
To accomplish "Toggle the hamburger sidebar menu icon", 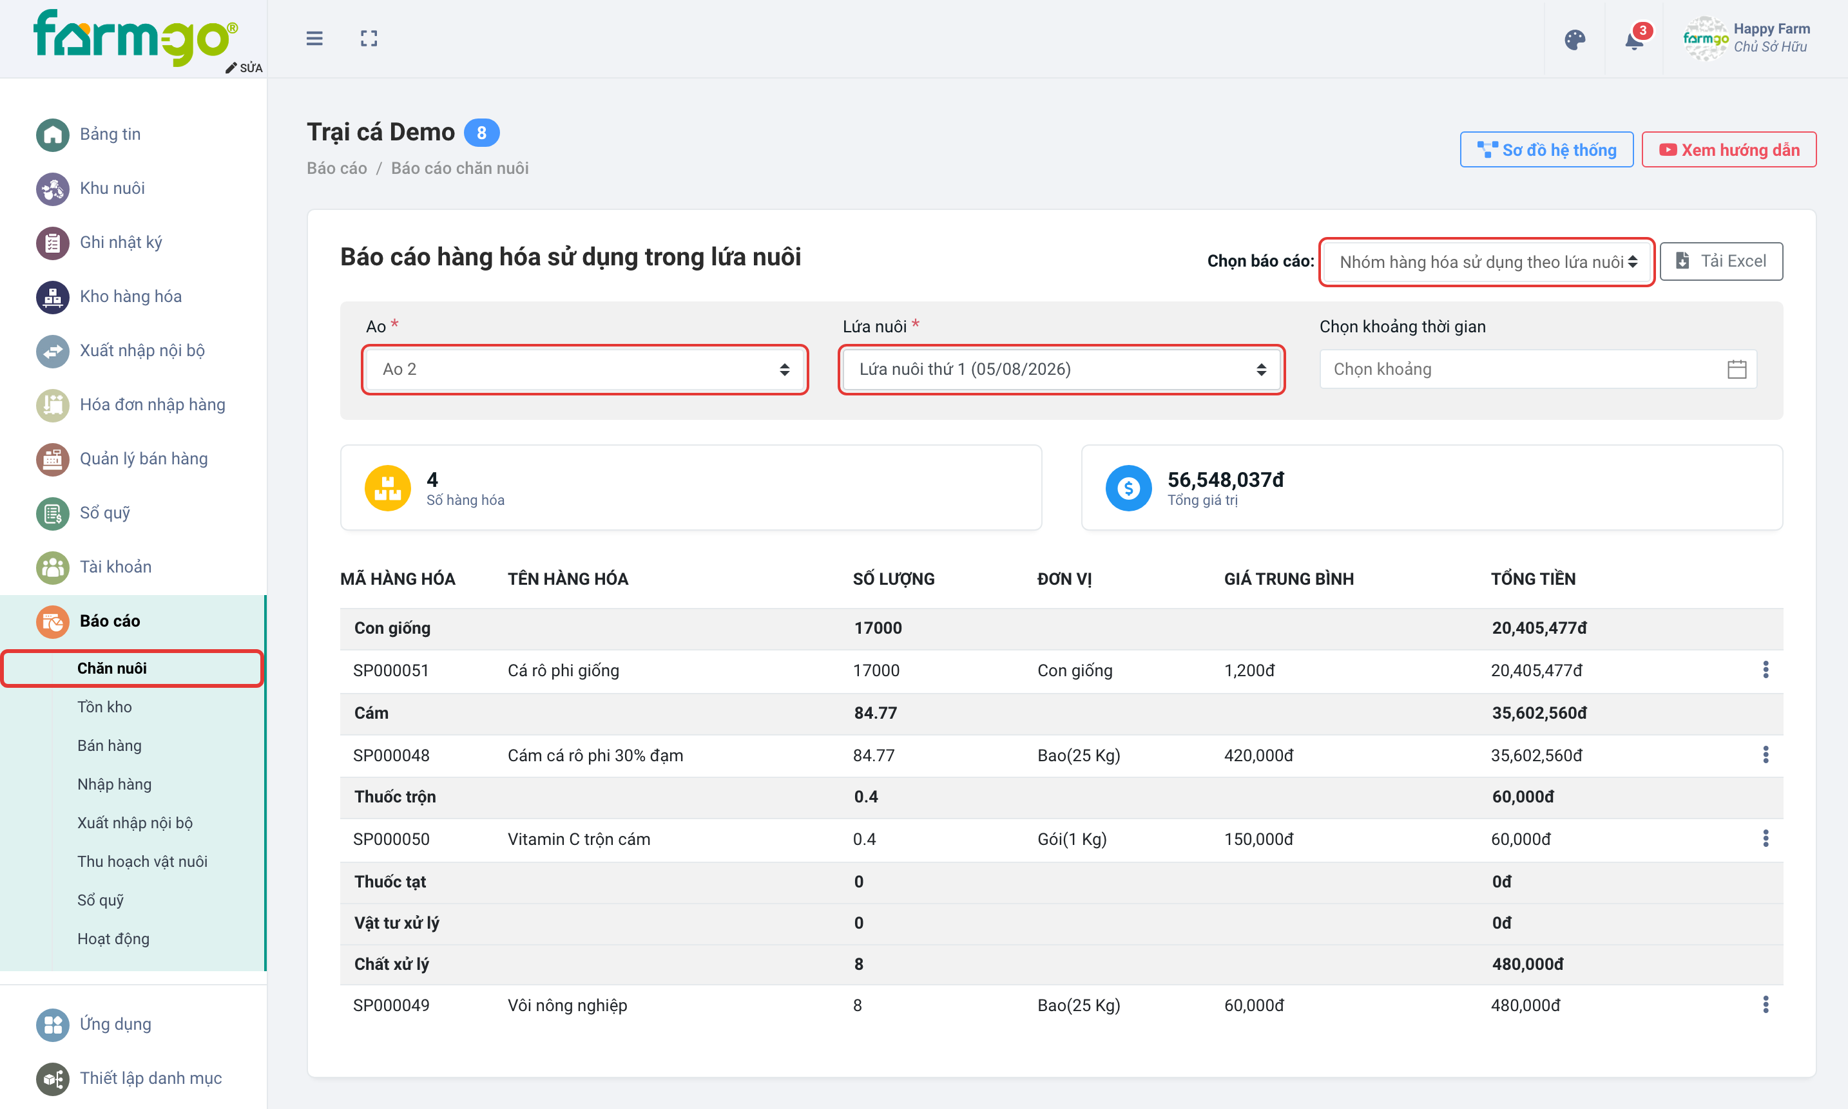I will 314,38.
